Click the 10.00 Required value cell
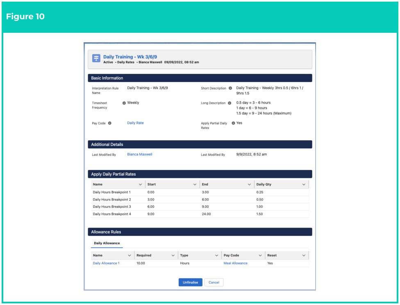This screenshot has height=305, width=400. tap(141, 263)
